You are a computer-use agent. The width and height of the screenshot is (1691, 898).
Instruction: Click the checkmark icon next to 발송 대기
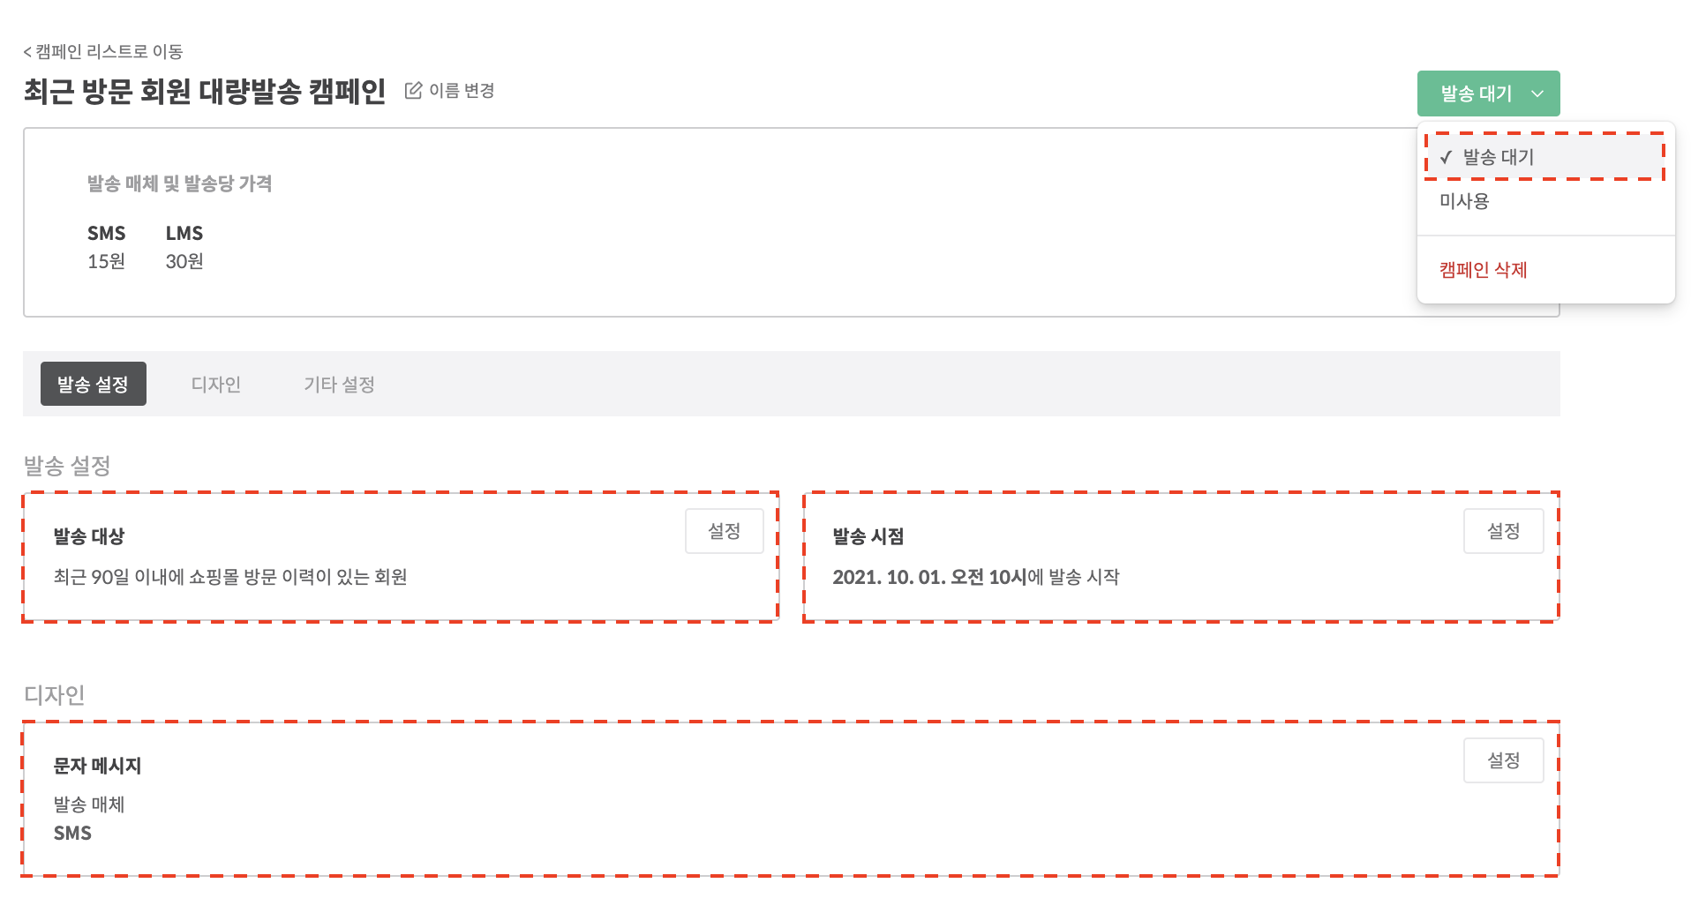coord(1446,158)
